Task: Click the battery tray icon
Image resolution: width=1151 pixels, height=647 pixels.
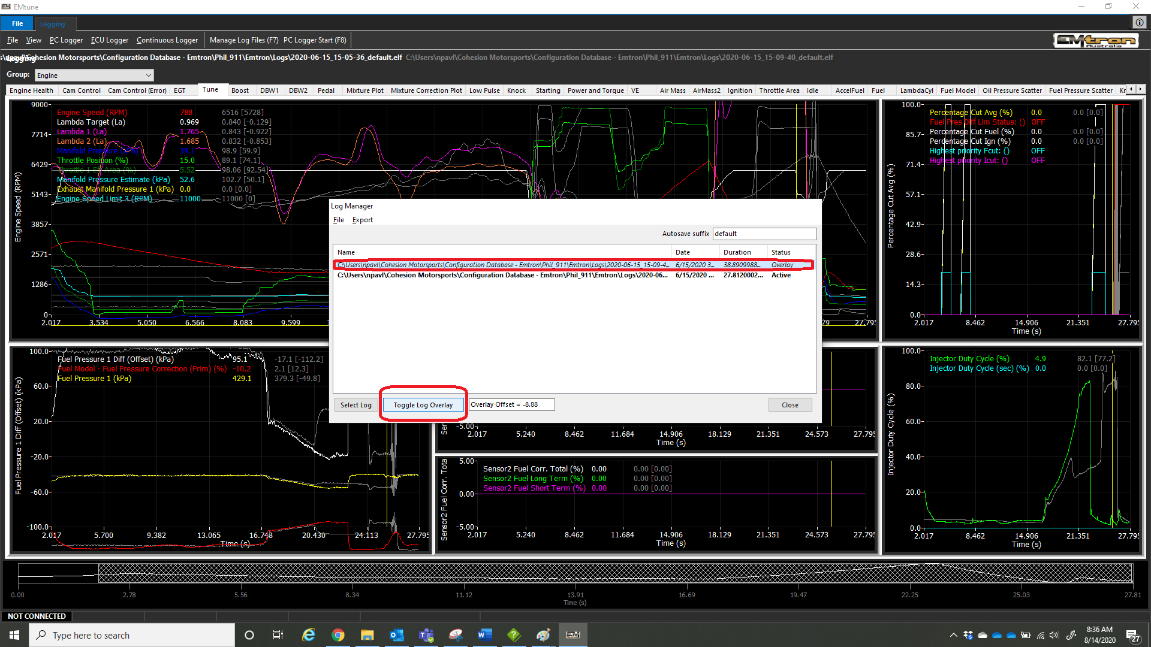Action: pyautogui.click(x=1026, y=635)
